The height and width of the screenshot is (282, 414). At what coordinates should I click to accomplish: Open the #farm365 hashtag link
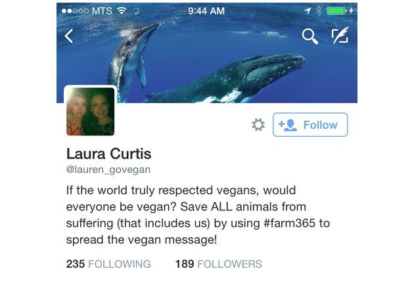pos(289,223)
